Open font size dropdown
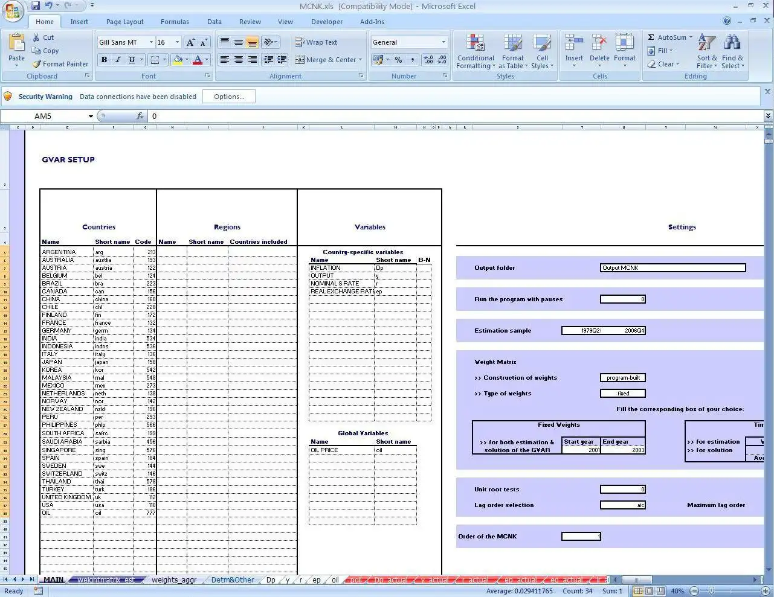Screen dimensions: 774x597 click(177, 42)
